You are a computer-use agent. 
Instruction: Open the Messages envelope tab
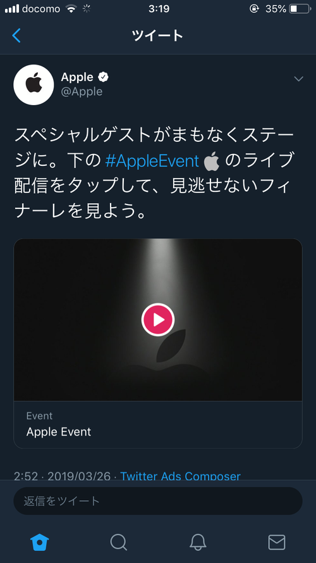[277, 542]
